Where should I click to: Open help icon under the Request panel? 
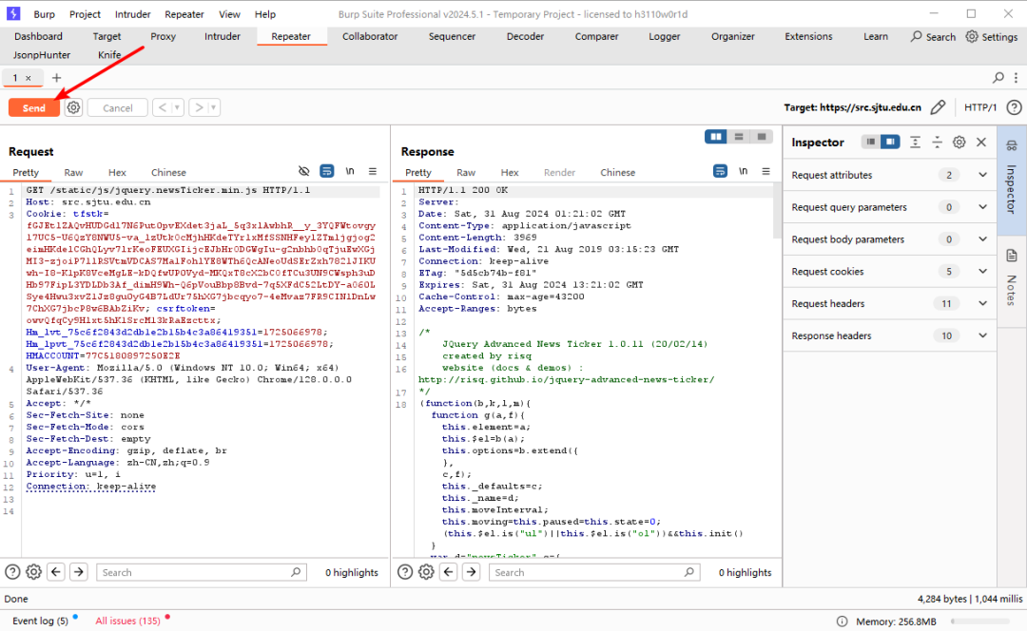[12, 572]
